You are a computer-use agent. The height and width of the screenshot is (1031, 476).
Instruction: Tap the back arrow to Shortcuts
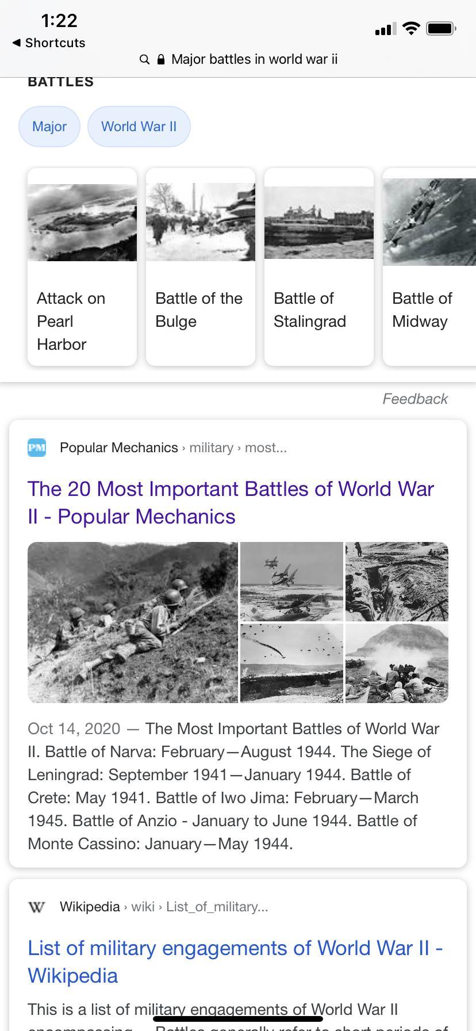[17, 43]
